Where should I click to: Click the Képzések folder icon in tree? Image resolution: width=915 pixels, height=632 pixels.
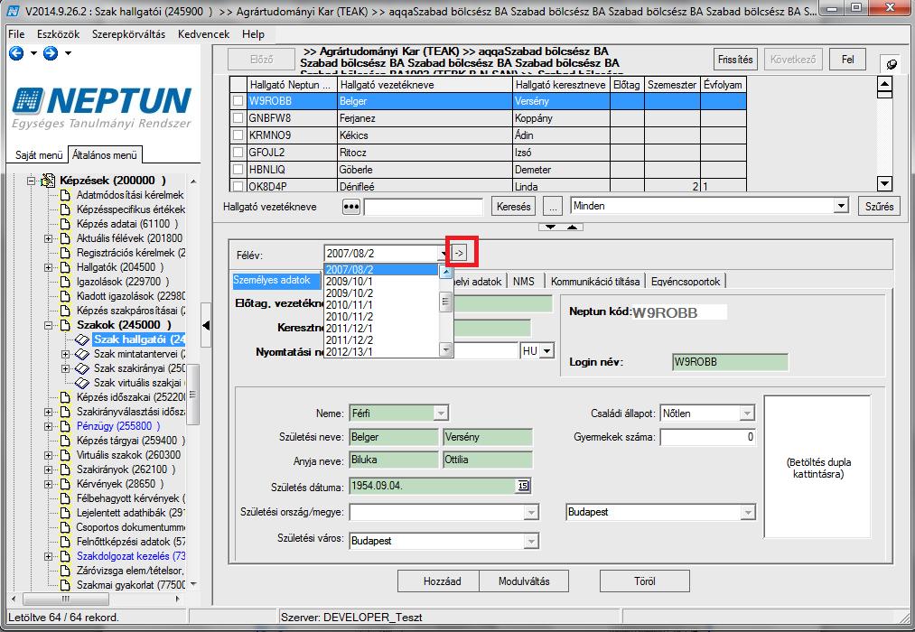tap(47, 181)
